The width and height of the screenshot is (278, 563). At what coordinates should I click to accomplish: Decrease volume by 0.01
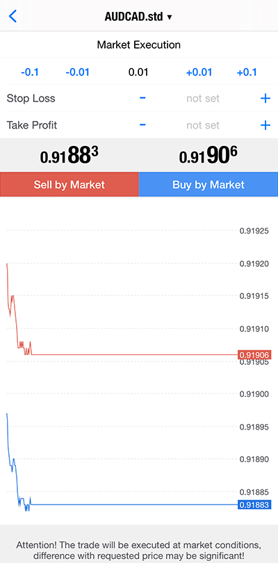(77, 72)
